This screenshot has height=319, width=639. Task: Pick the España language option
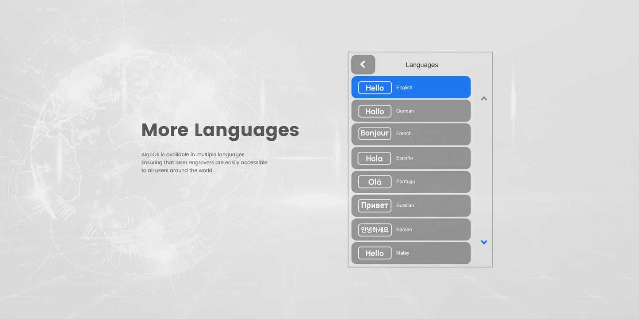411,158
